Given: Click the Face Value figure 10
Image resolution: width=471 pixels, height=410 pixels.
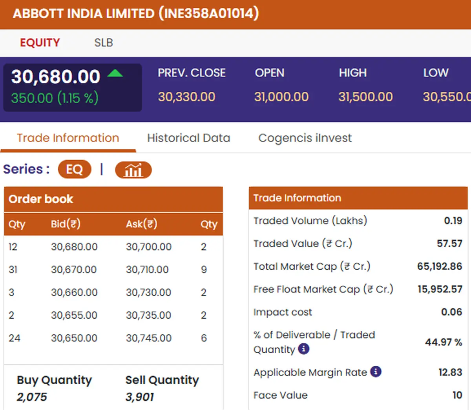Looking at the screenshot, I should pyautogui.click(x=457, y=395).
